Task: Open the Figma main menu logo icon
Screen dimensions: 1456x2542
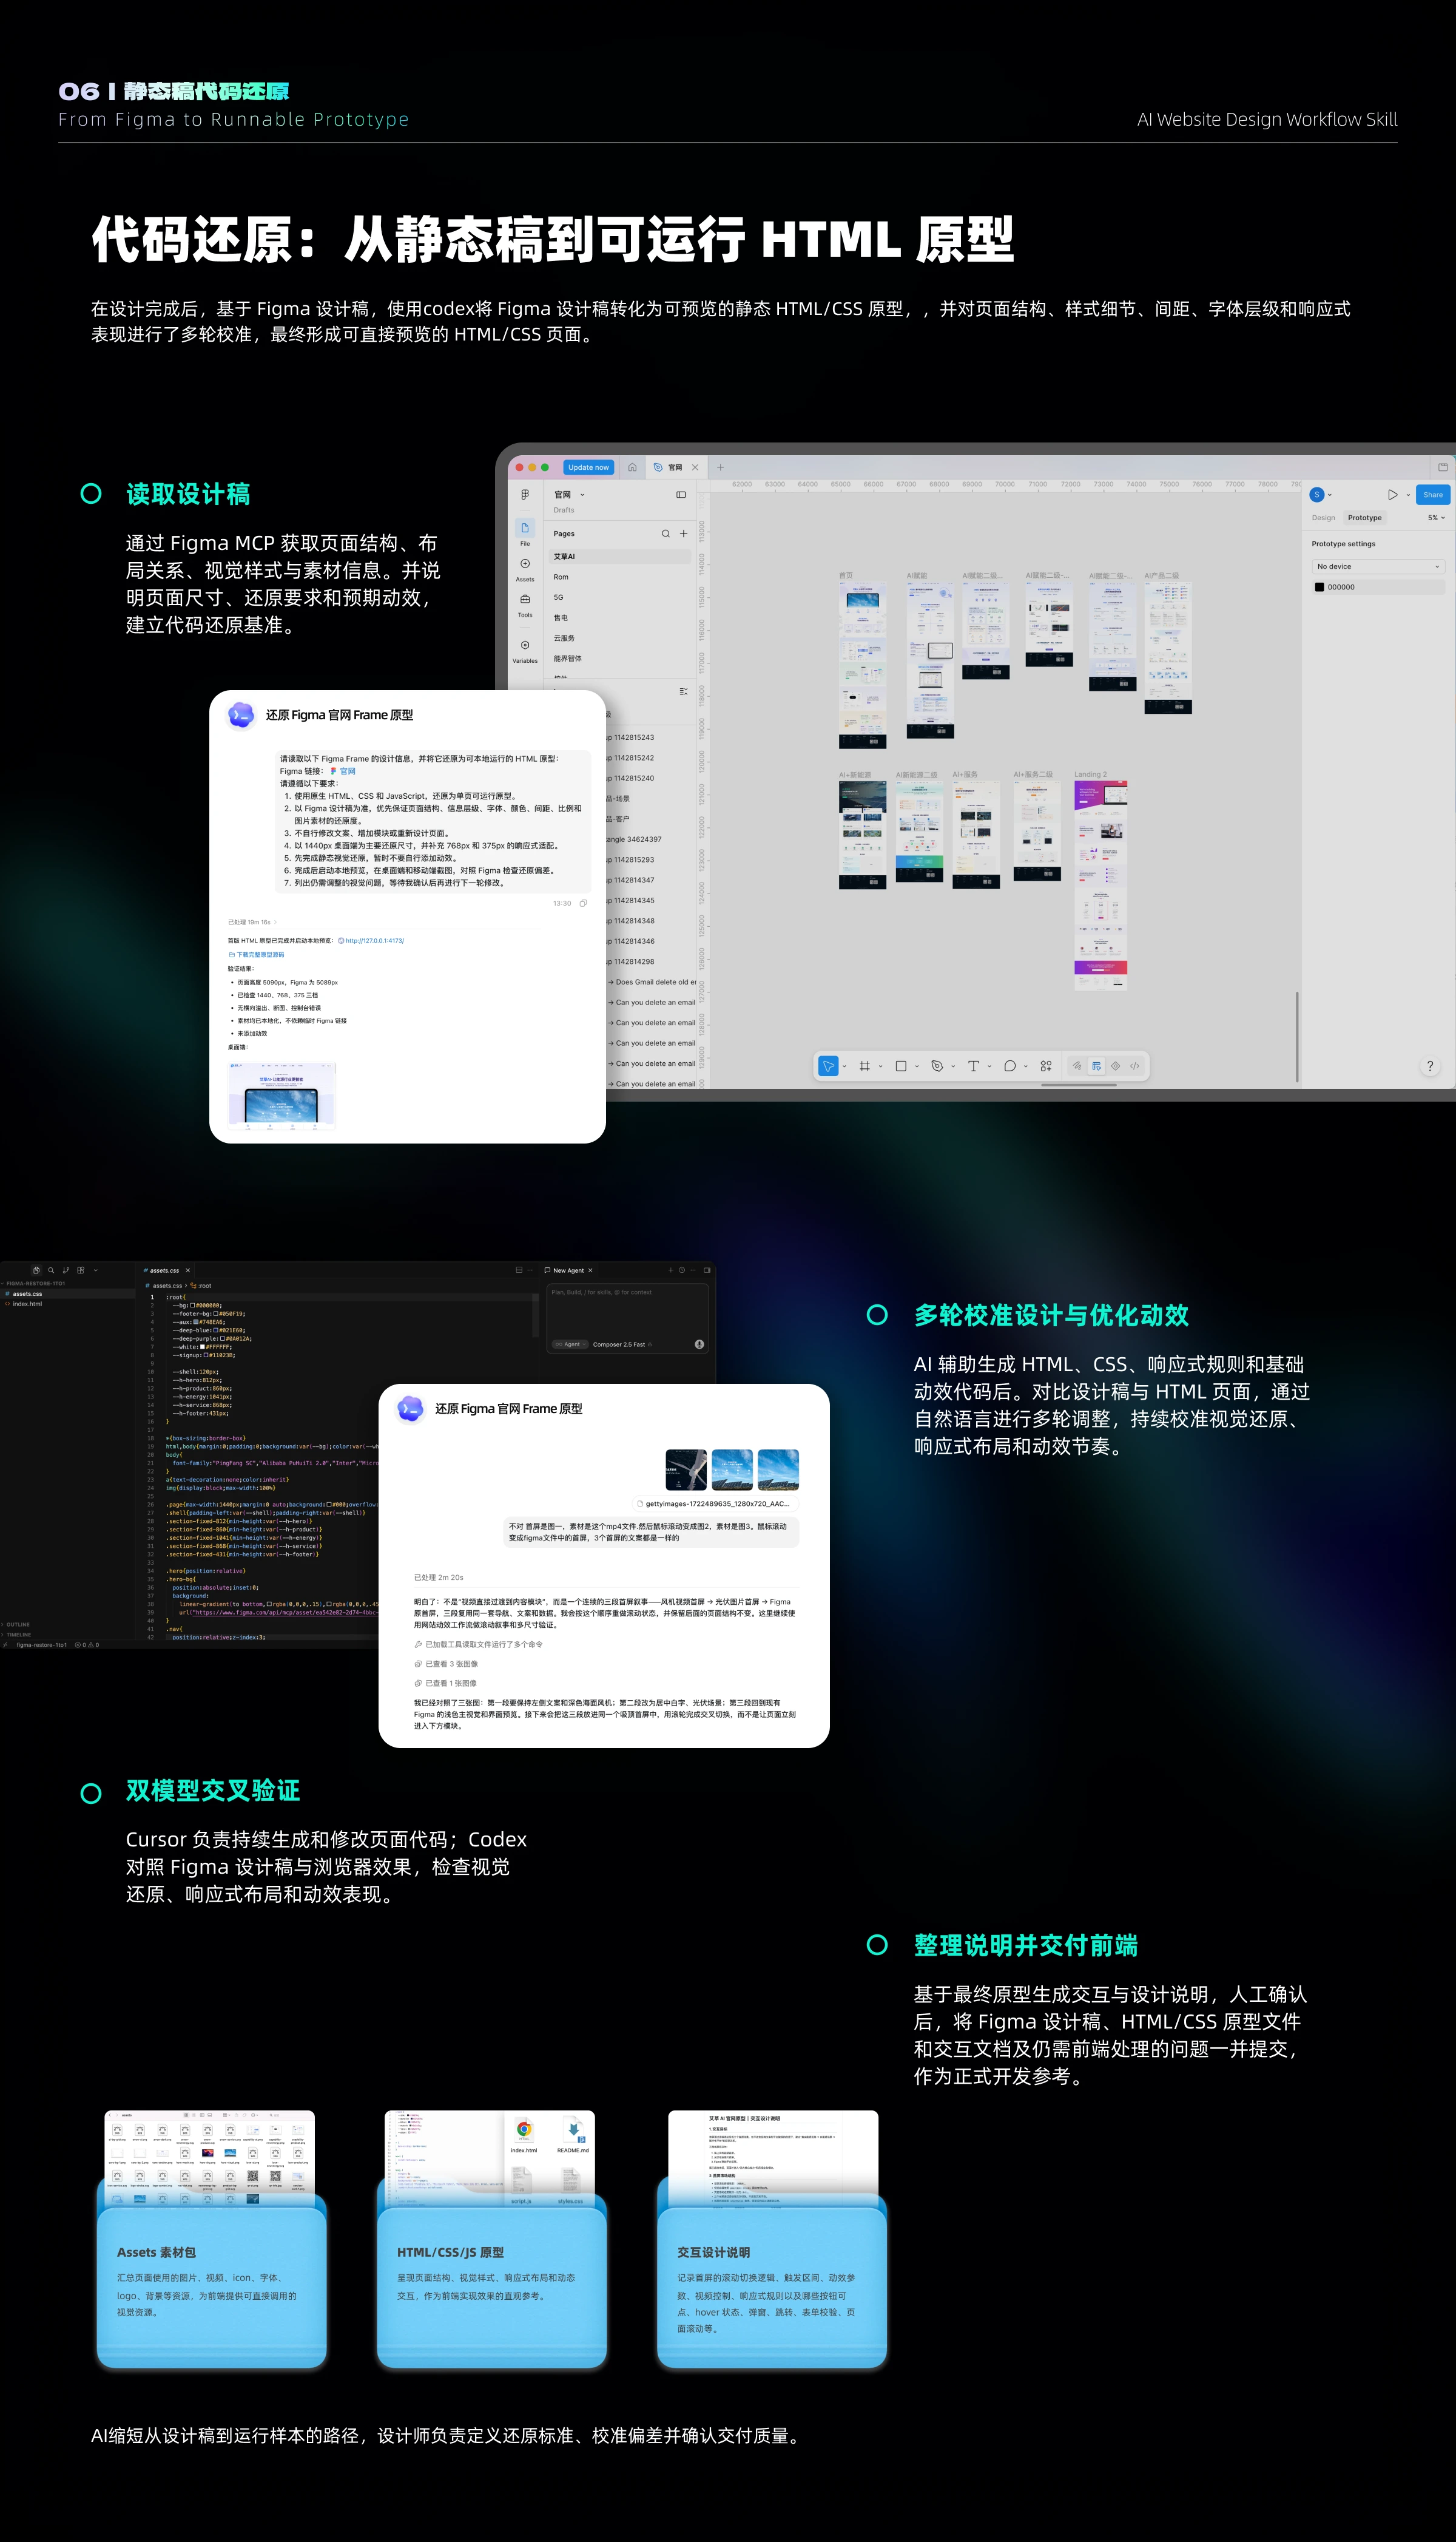Action: click(525, 494)
